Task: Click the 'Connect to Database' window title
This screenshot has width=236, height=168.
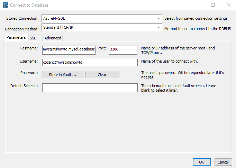Action: [x=29, y=5]
